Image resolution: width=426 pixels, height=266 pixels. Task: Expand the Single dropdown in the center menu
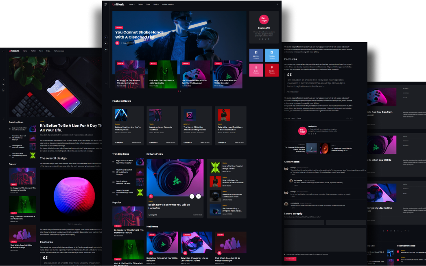pos(156,4)
